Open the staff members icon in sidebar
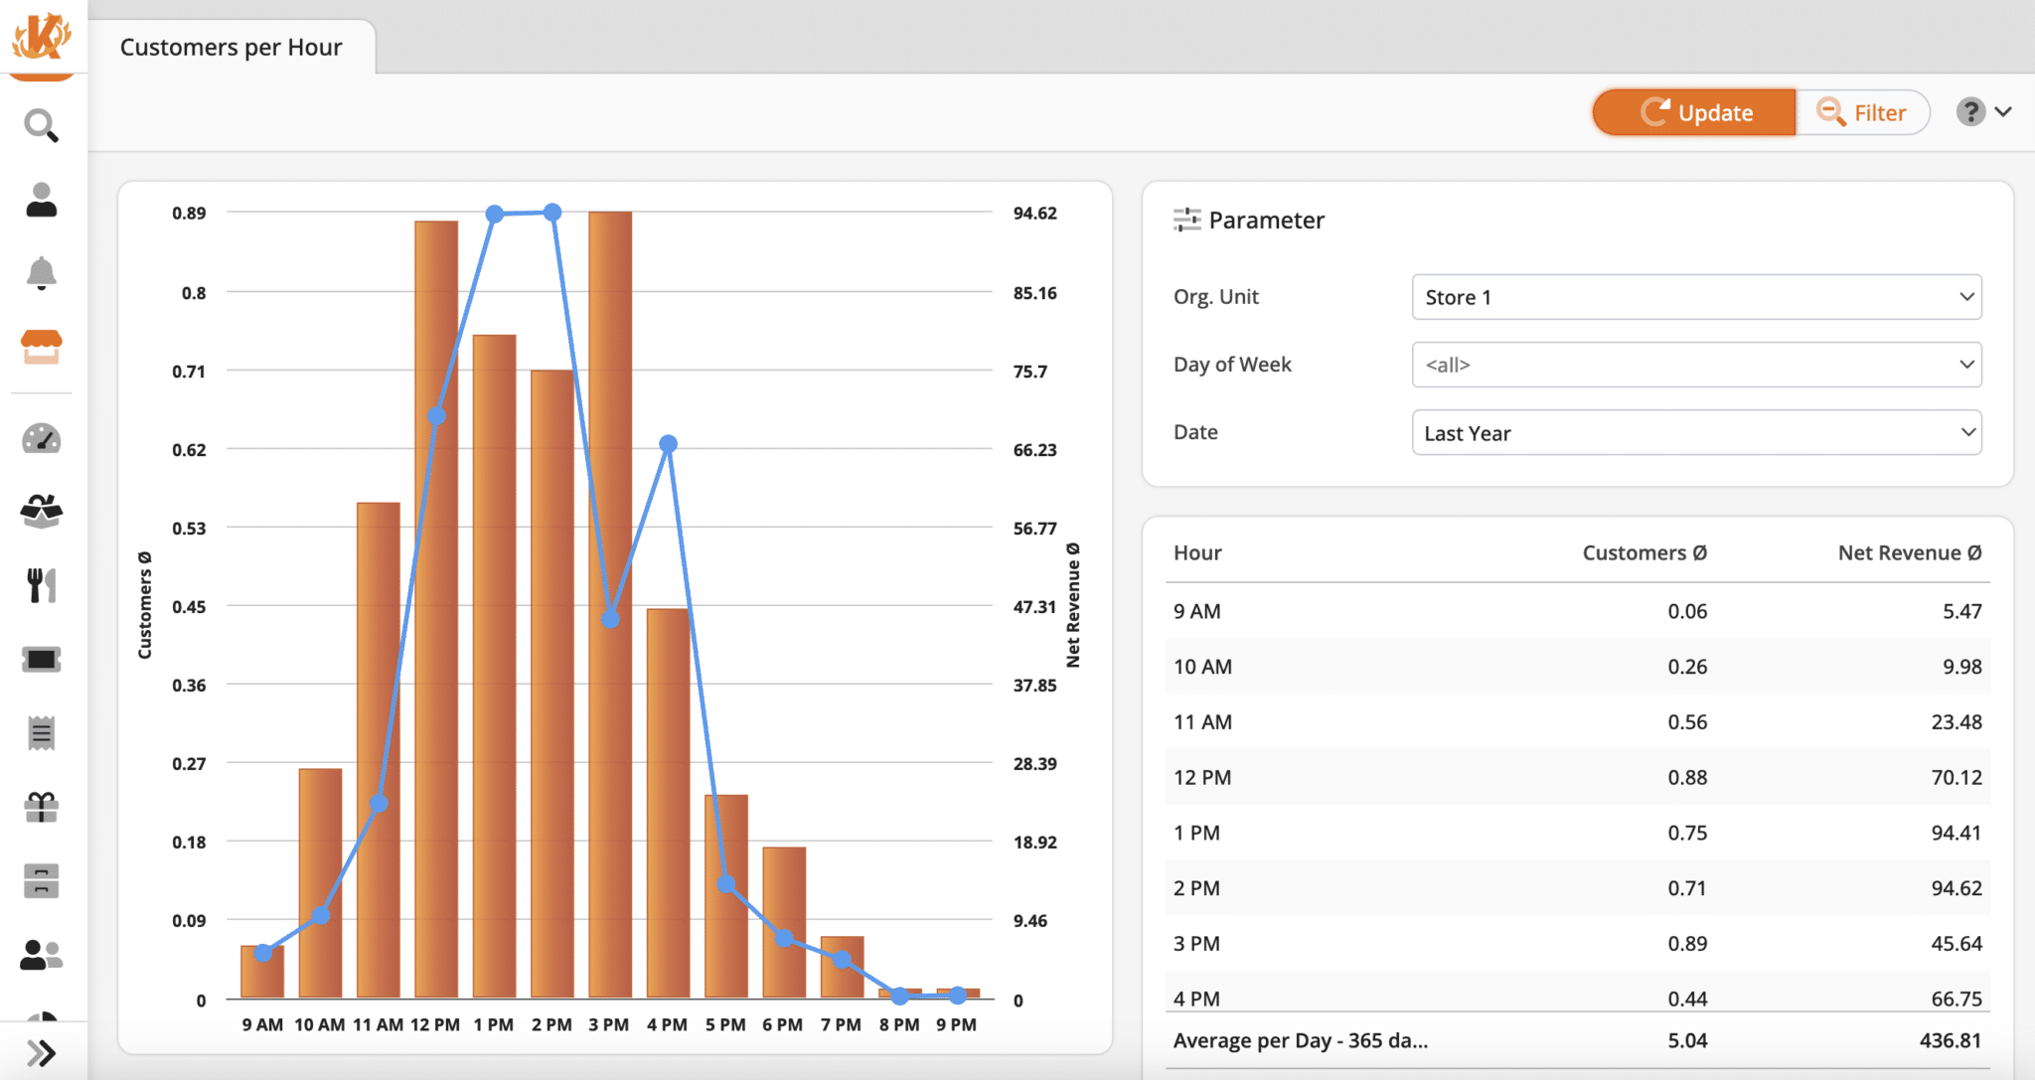2035x1080 pixels. pos(41,954)
